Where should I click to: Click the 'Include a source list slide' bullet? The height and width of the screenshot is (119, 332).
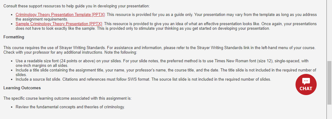(x=143, y=79)
